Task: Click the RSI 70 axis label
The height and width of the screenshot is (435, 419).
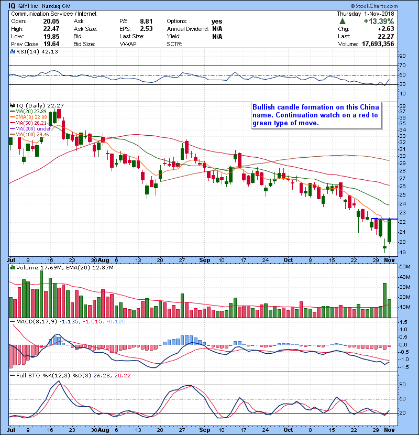Action: click(402, 66)
